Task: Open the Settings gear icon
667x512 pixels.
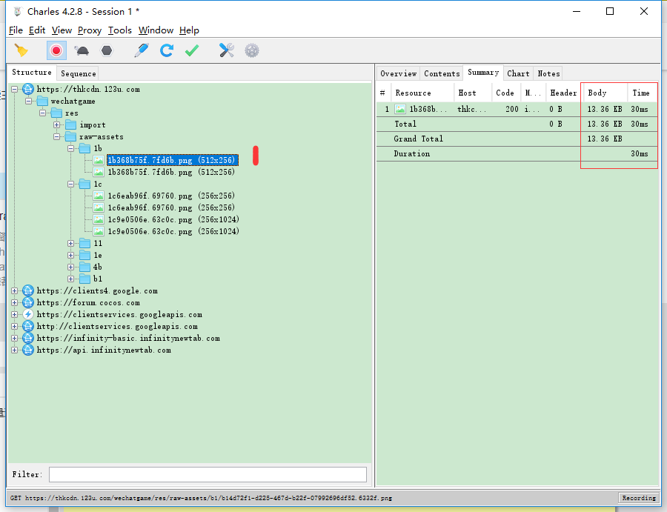Action: 252,50
